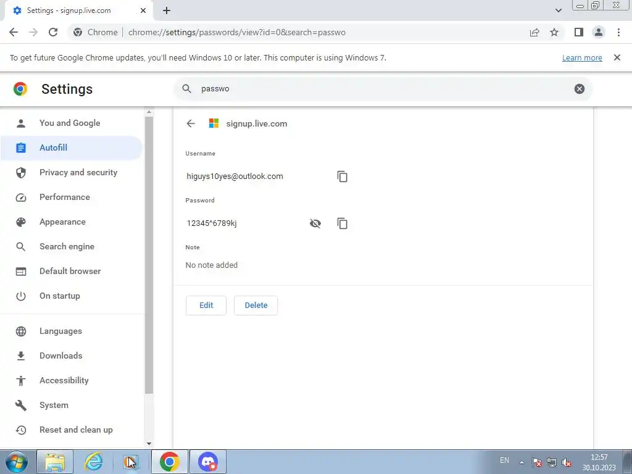Open the Chrome profile avatar menu

(599, 32)
